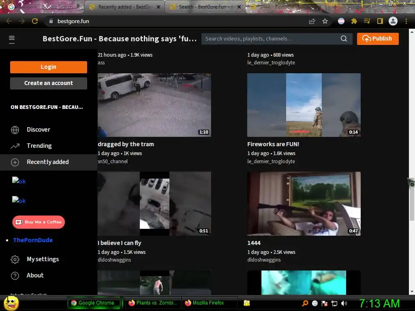Go forward in browser history

click(x=22, y=21)
